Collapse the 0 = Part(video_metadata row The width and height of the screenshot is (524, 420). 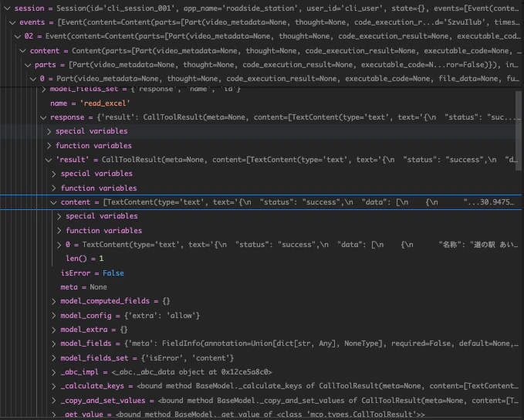tap(32, 79)
